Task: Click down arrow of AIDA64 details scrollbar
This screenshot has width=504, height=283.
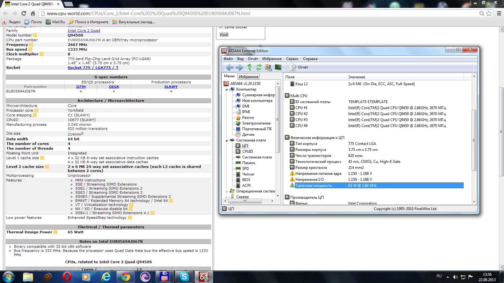Action: click(474, 202)
